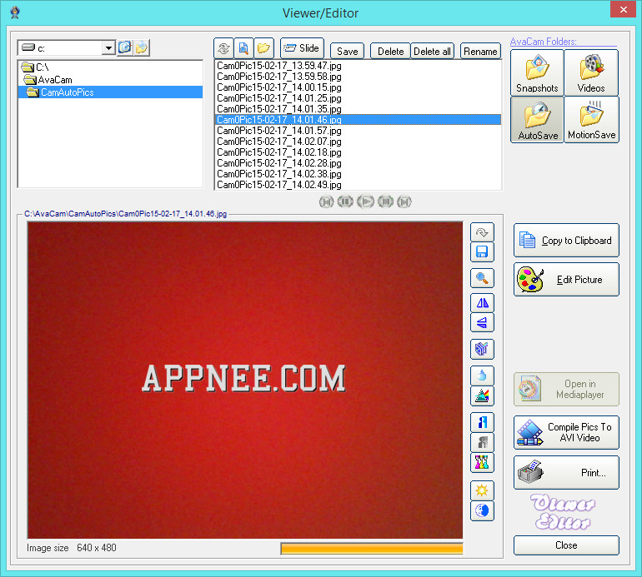Select file Cam0Pic15-02-17_13.59.47.jpg
Screen dimensions: 642x577
click(x=358, y=66)
